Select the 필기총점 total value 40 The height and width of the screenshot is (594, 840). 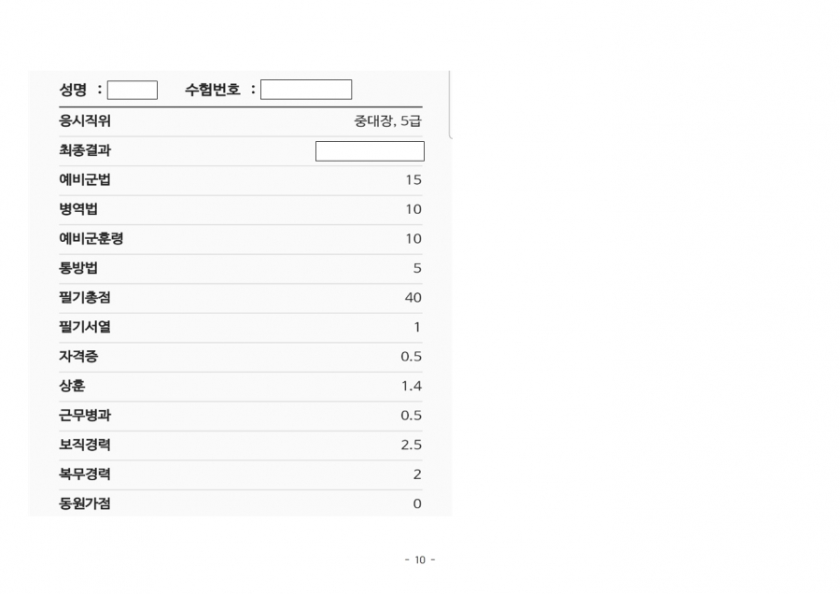point(413,298)
